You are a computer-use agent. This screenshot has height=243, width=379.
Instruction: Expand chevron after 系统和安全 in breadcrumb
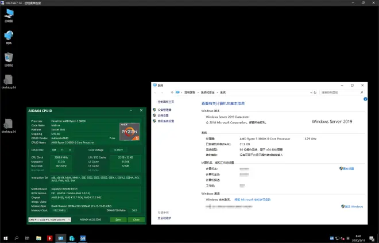click(217, 92)
